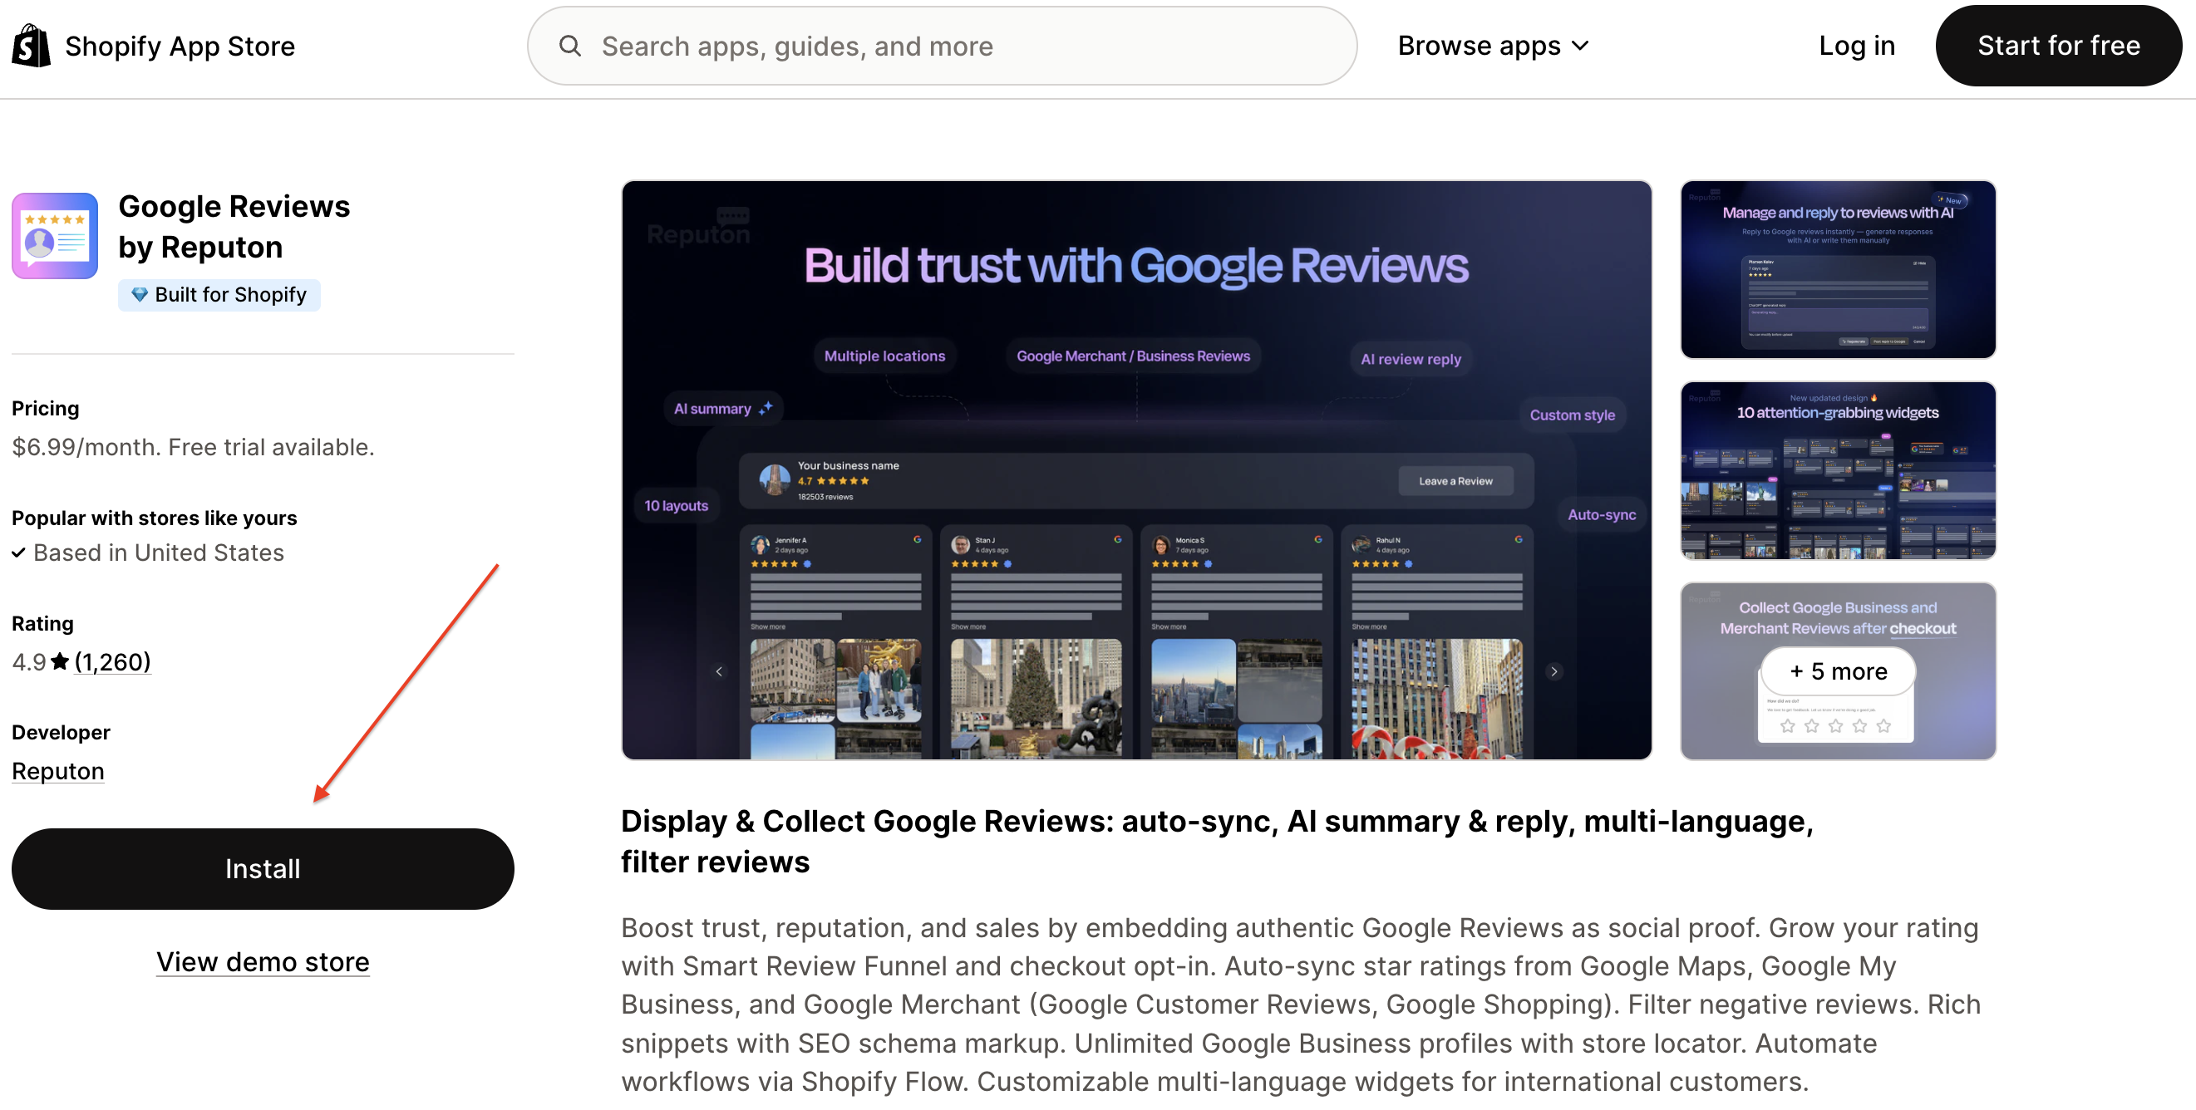Click the Auto-sync tag in the hero image
This screenshot has height=1110, width=2196.
(1600, 514)
